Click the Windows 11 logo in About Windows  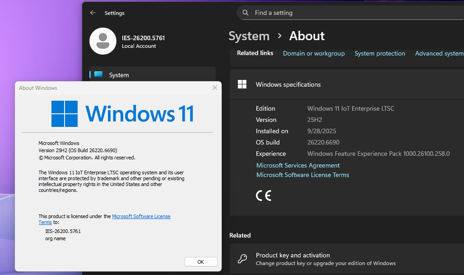122,114
